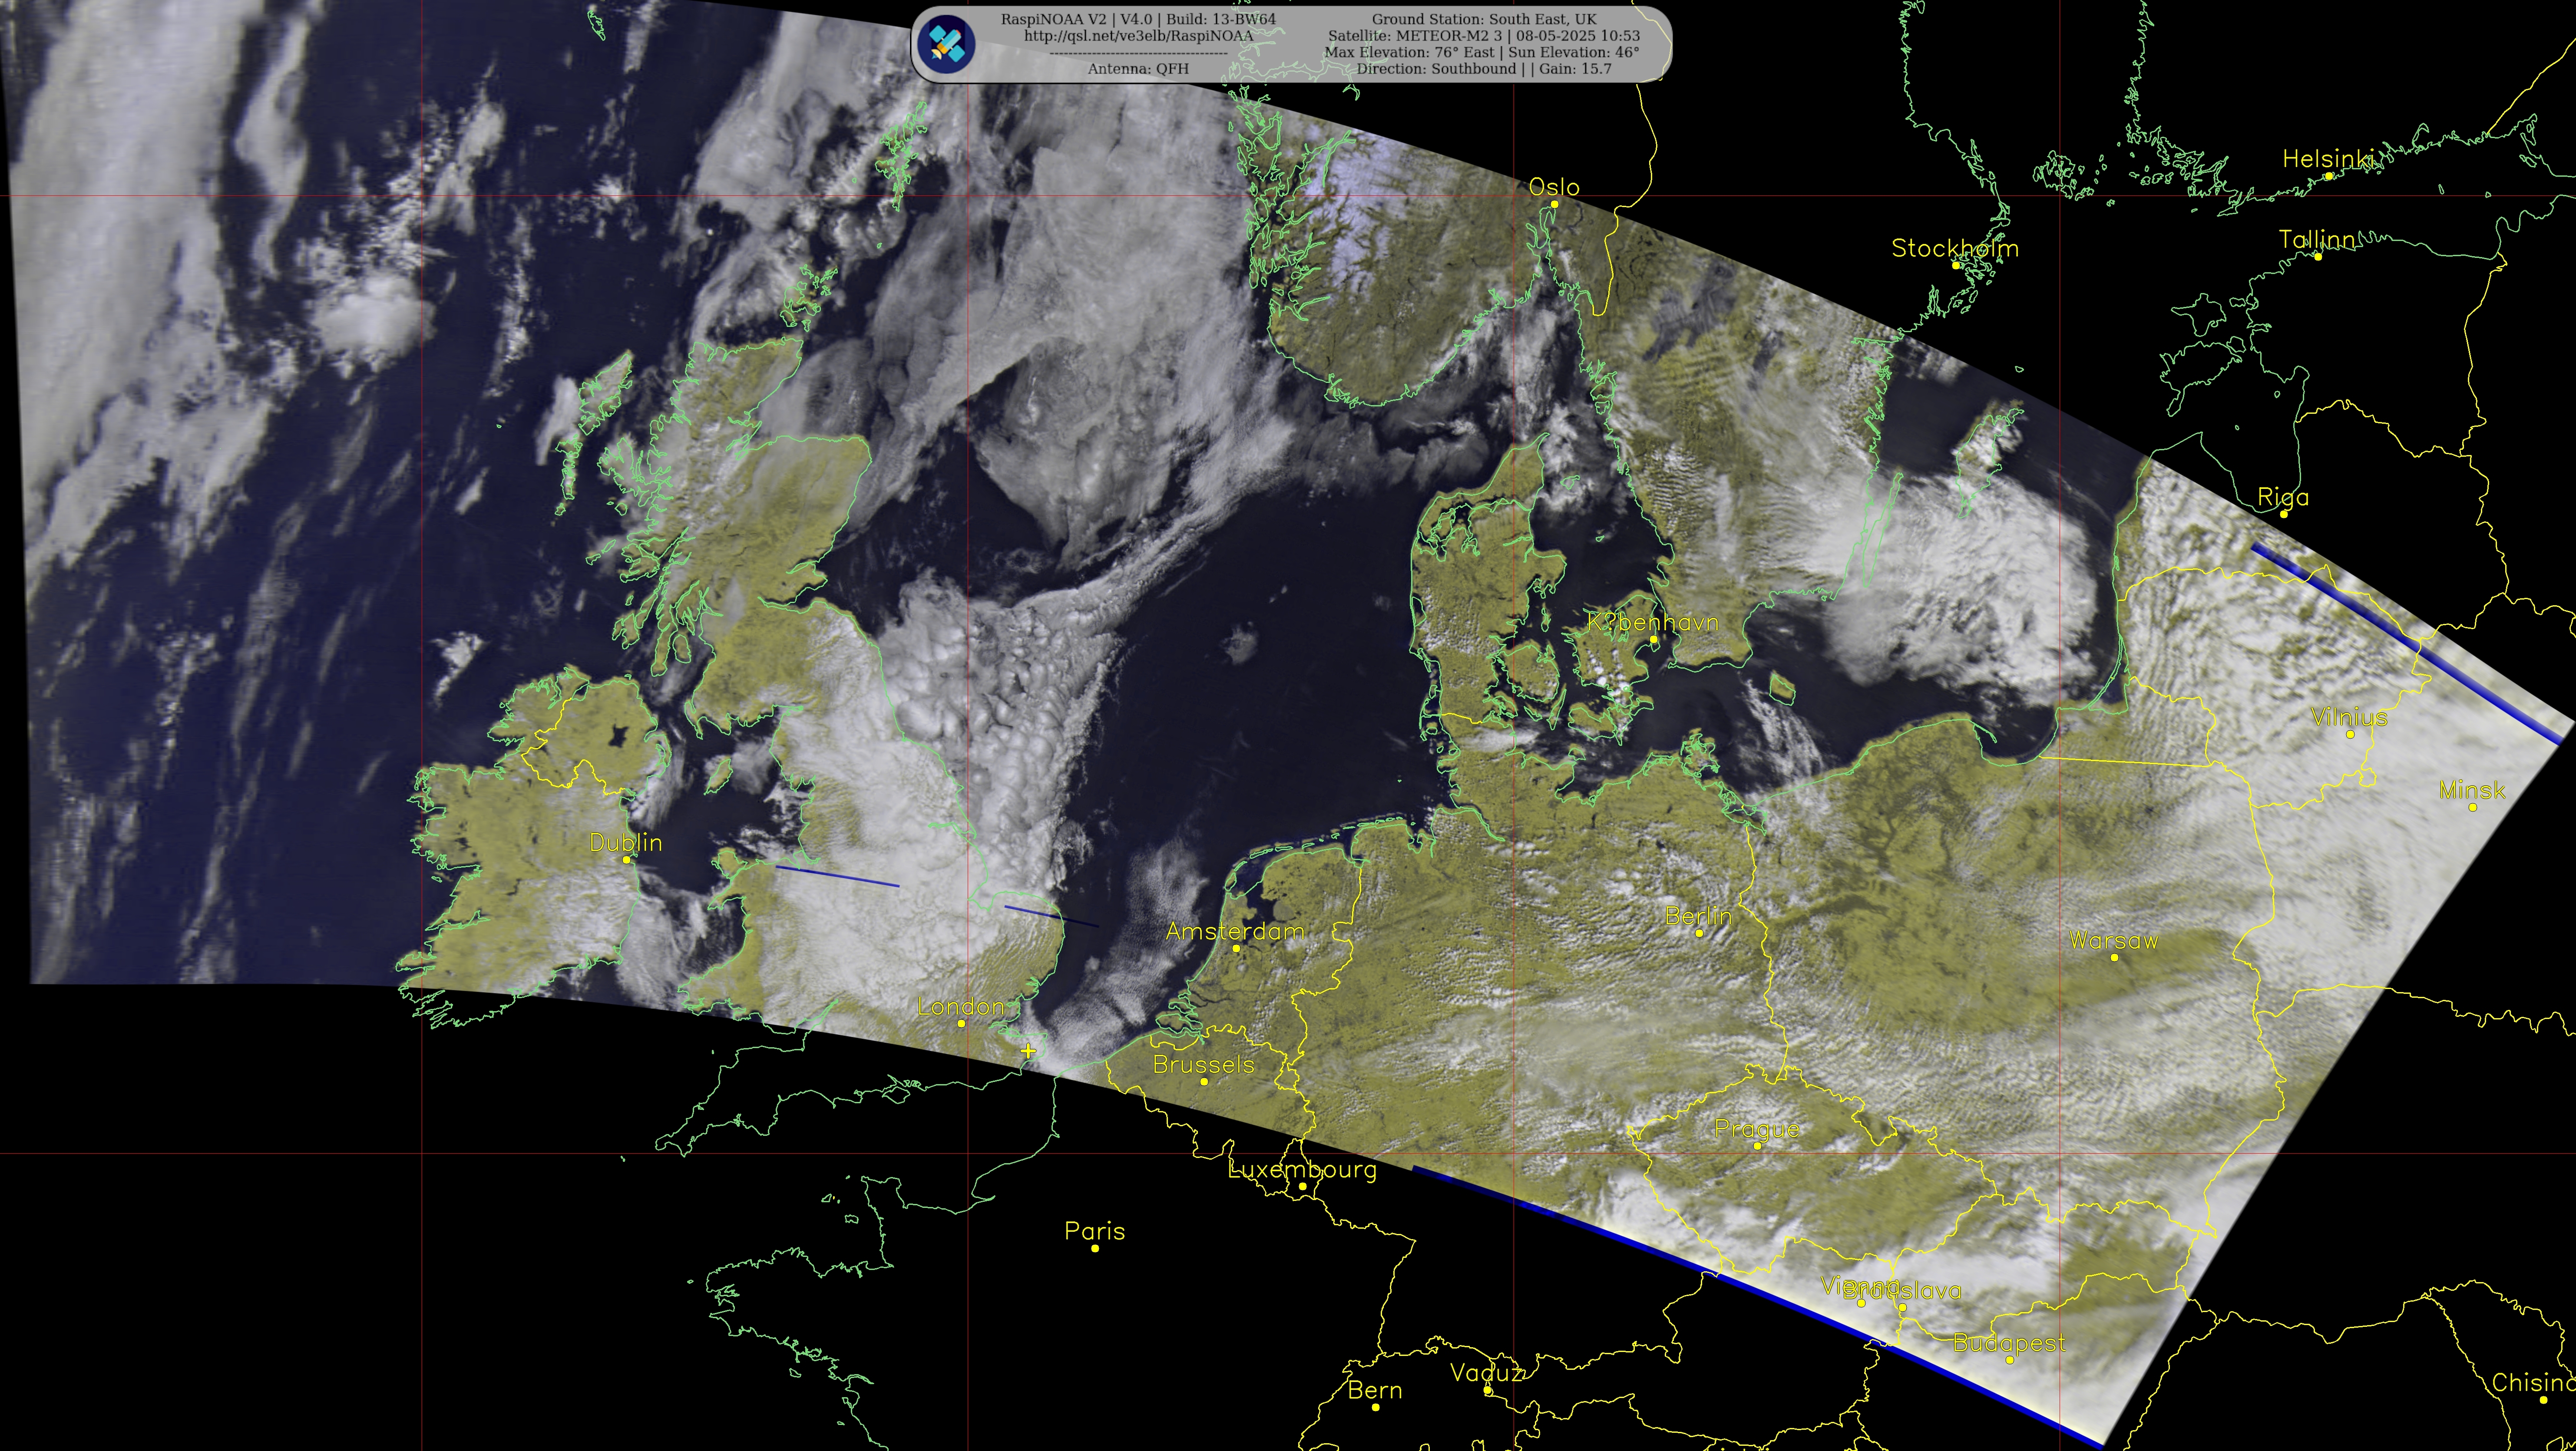Click the Bern city label

(x=1374, y=1390)
